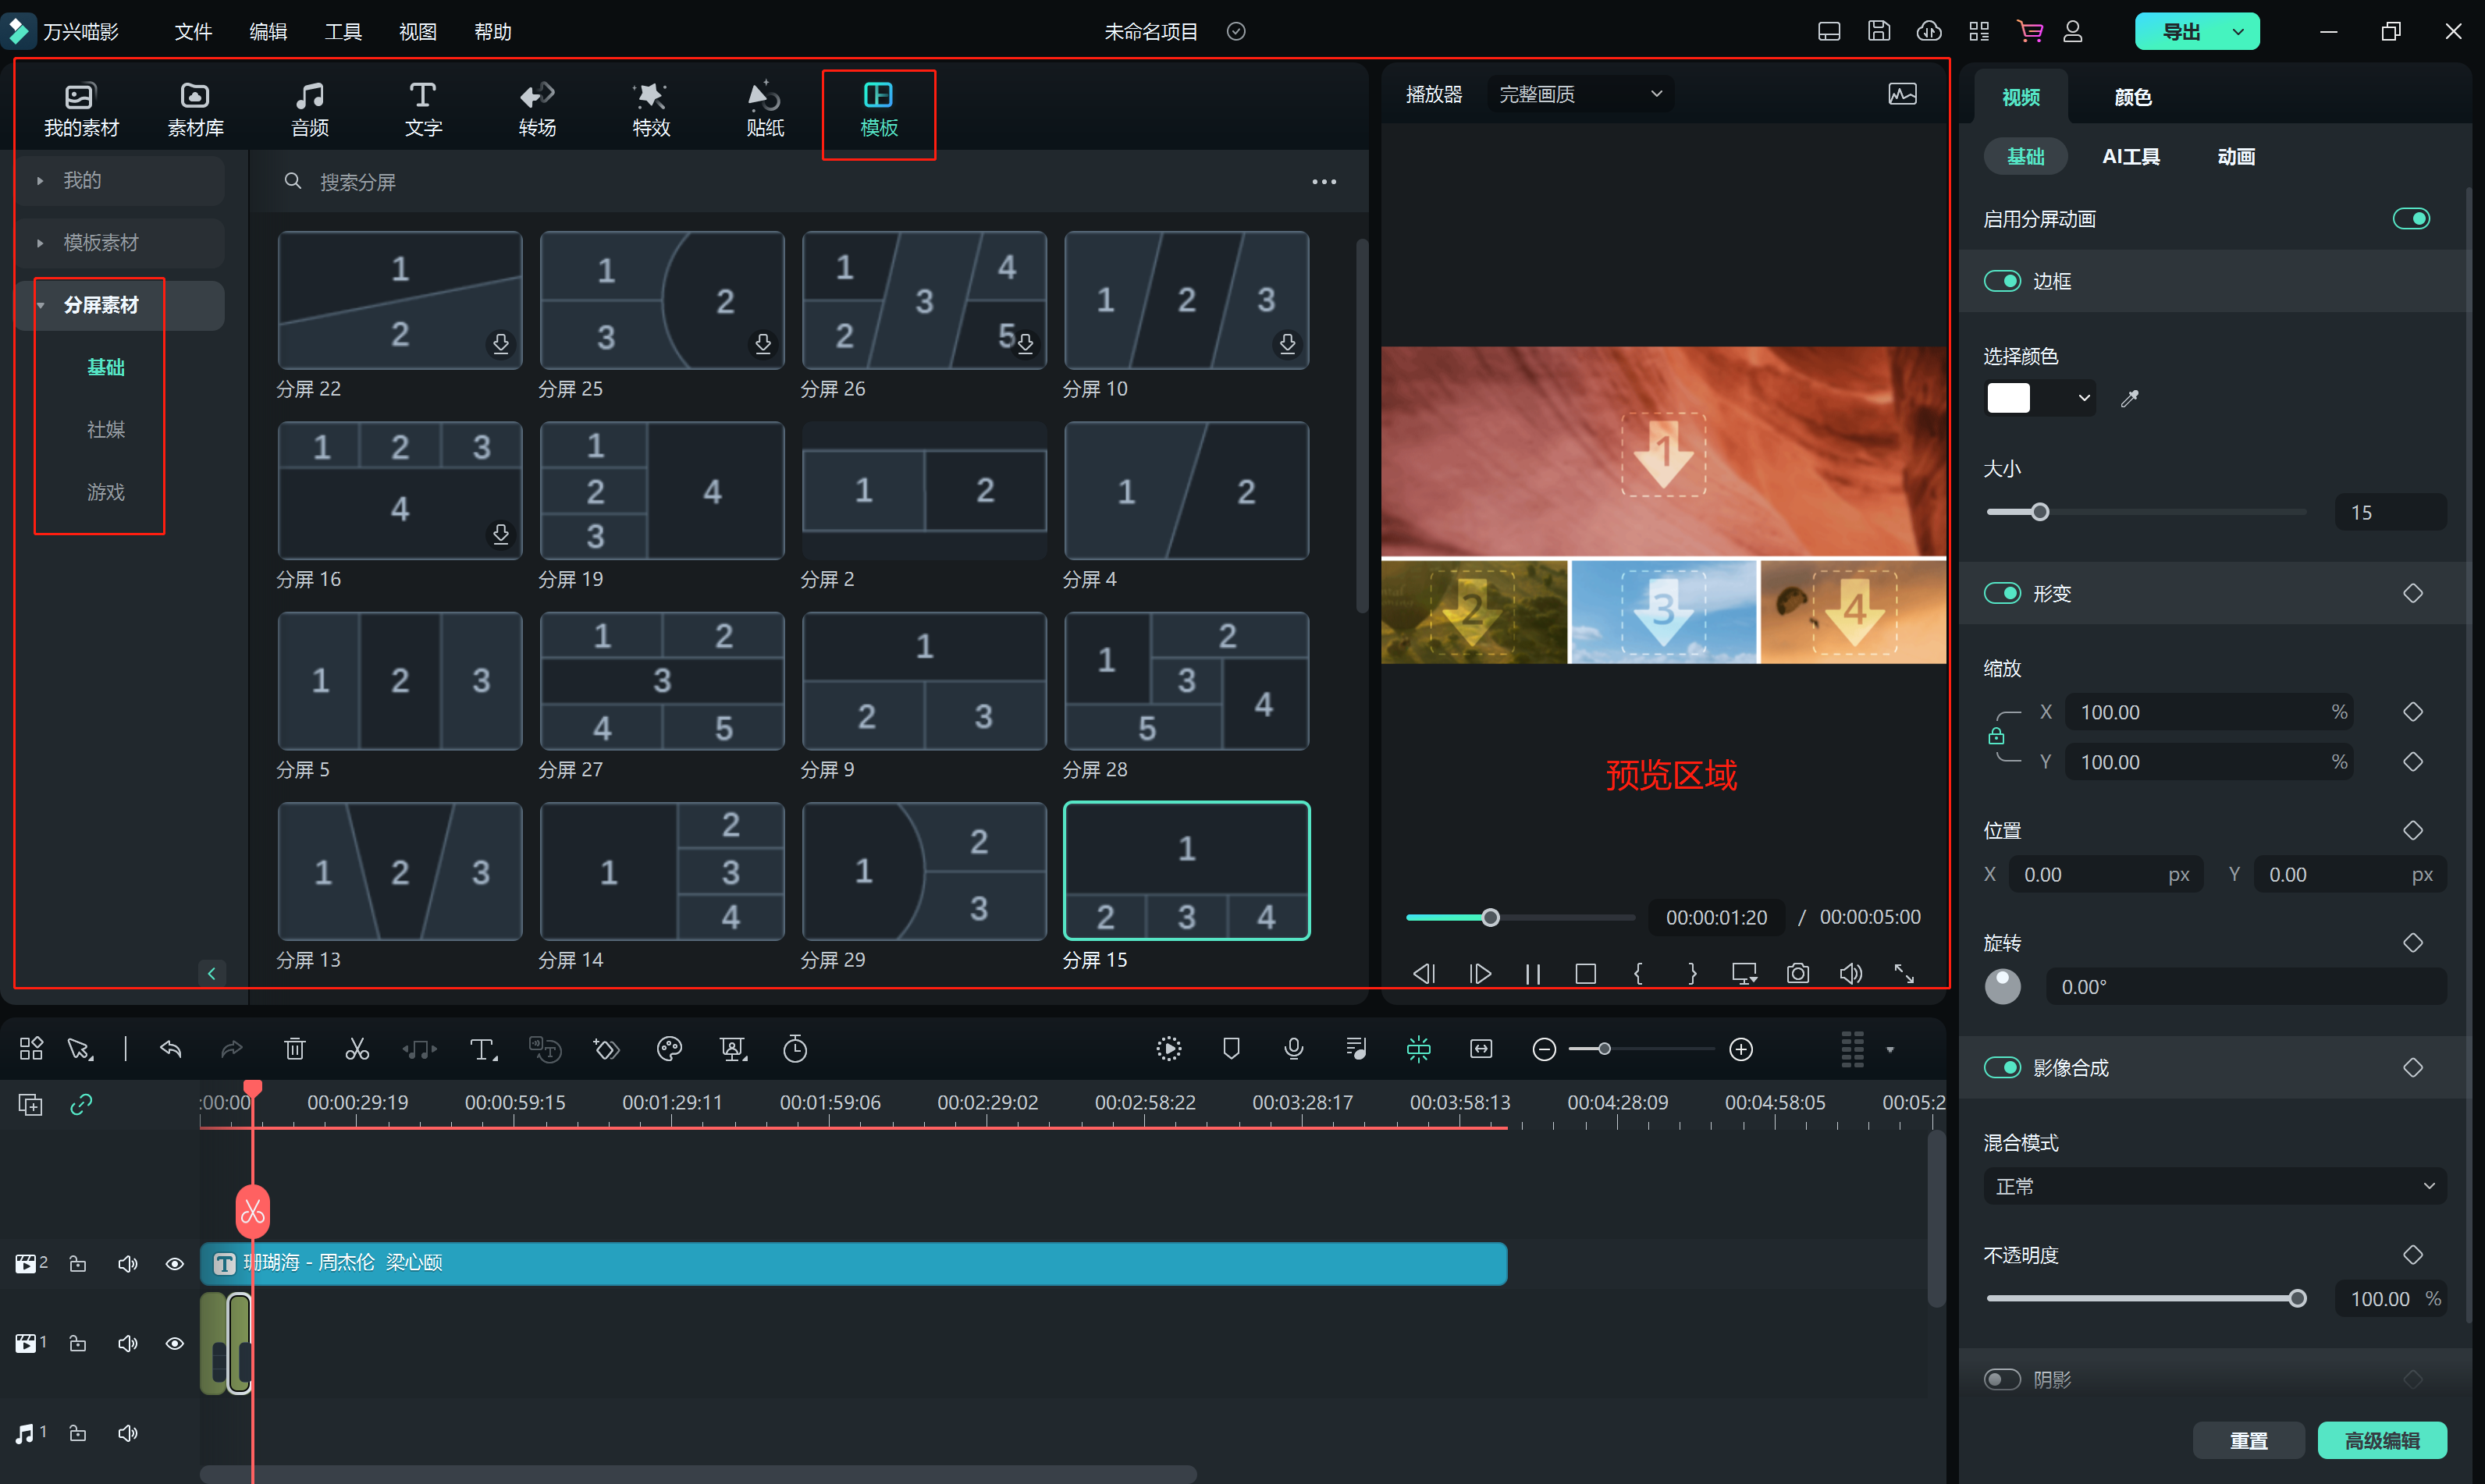
Task: Click the snapshot camera icon in player
Action: (1797, 973)
